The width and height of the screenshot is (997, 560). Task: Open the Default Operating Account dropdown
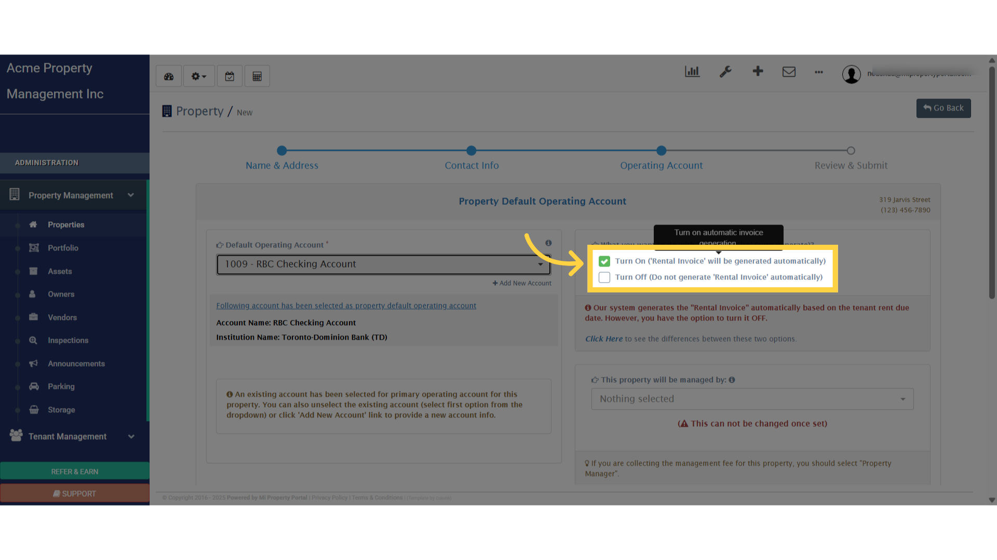(383, 264)
